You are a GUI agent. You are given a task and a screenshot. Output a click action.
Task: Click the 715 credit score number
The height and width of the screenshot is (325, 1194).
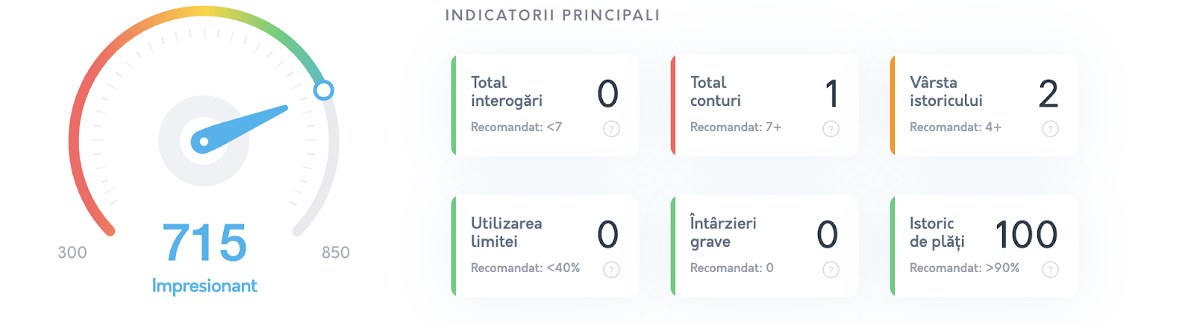pyautogui.click(x=204, y=243)
